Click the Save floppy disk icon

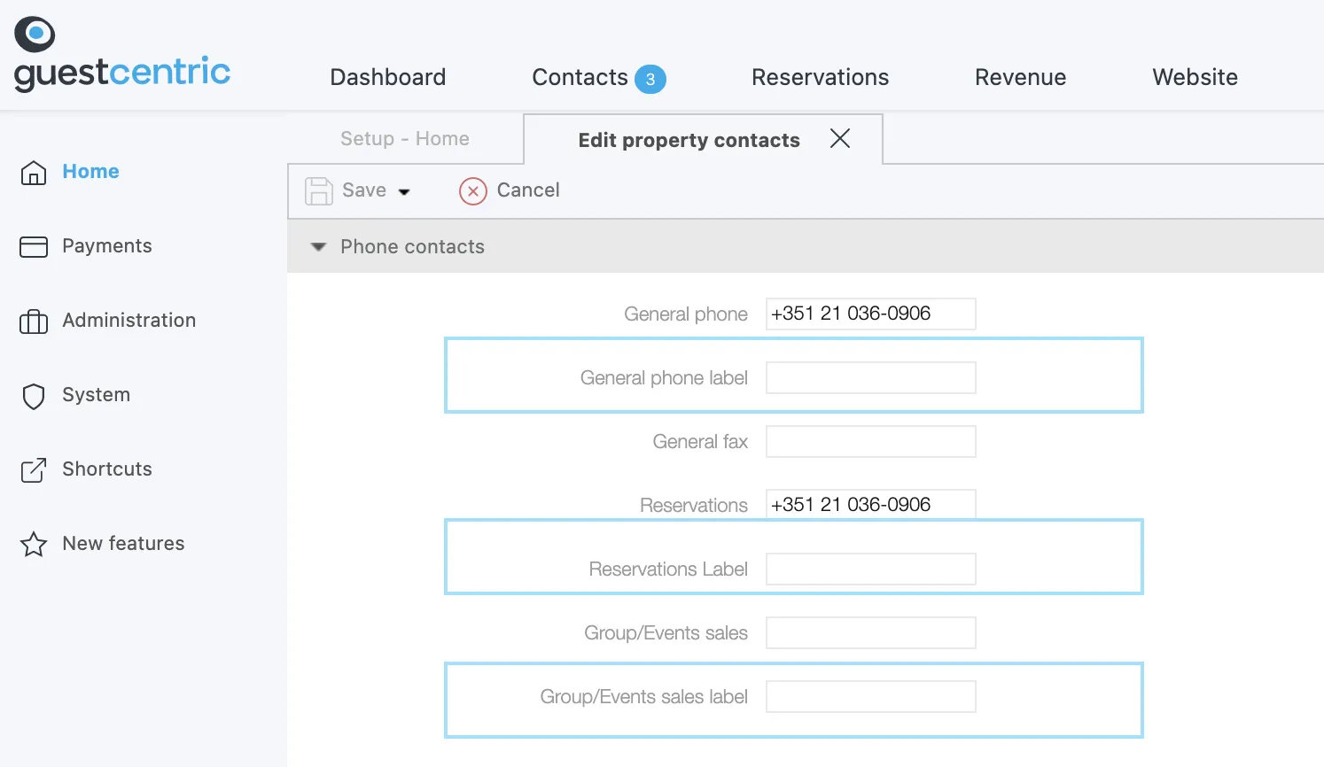(x=319, y=190)
